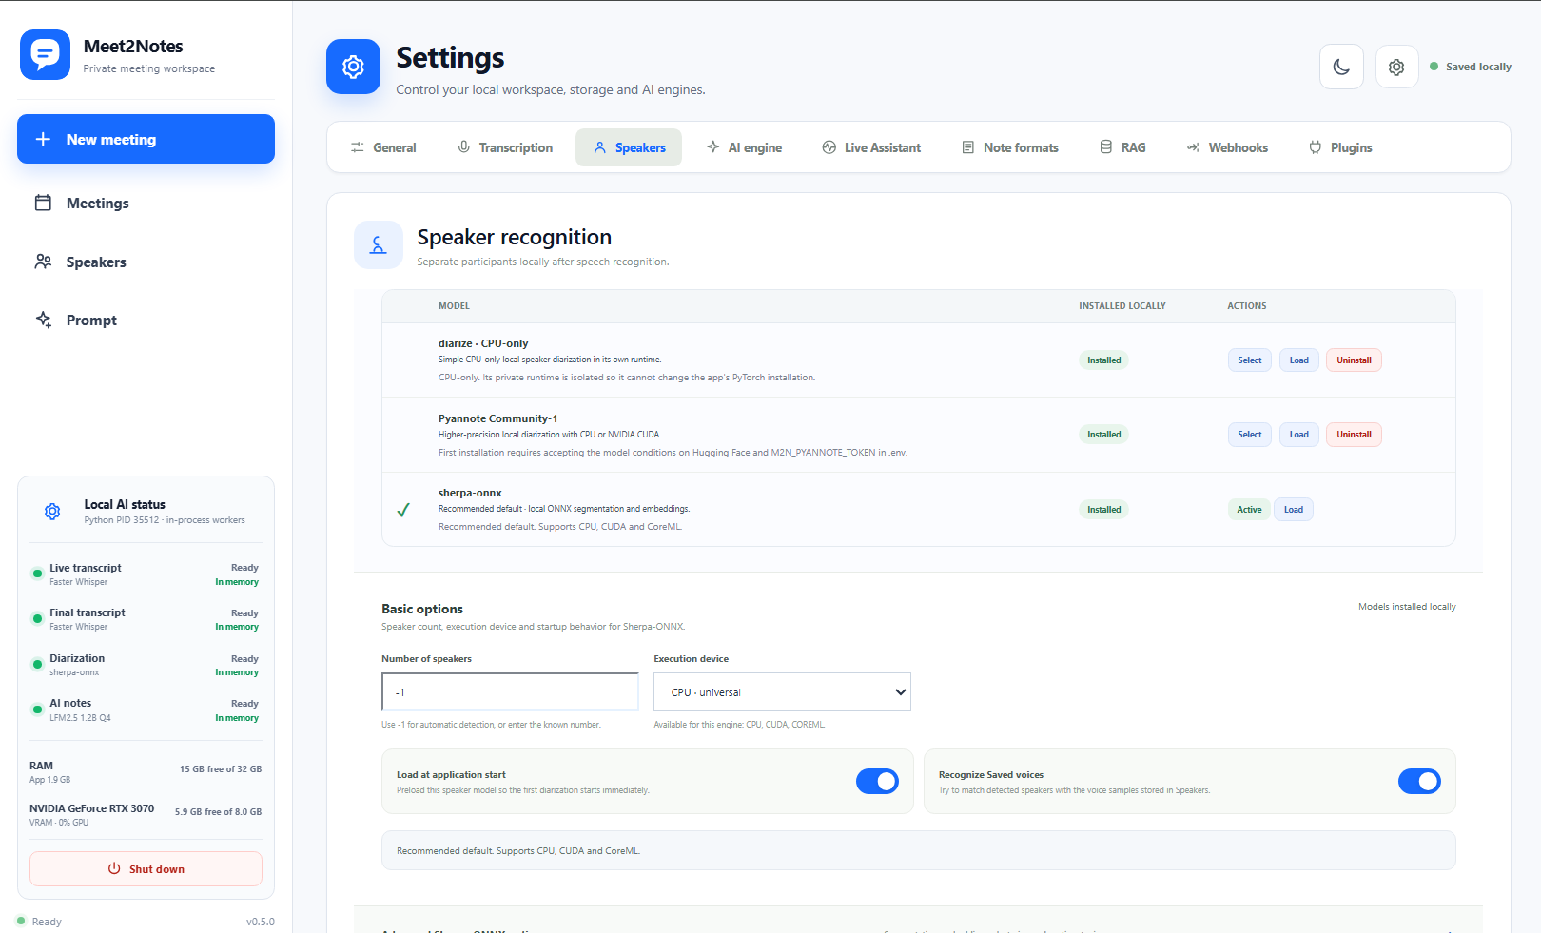Load the diarize CPU-only model
Viewport: 1541px width, 933px height.
point(1298,360)
